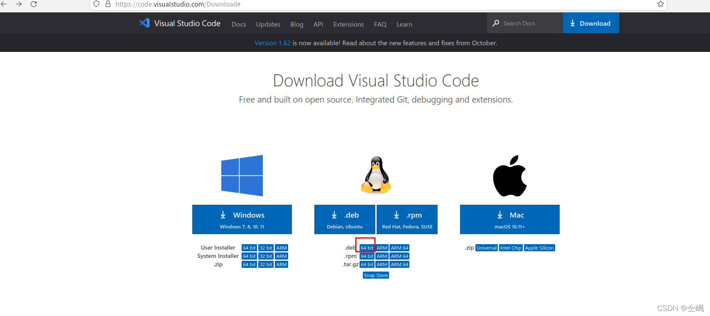Click the Download Visual Studio Code heading

[x=376, y=81]
